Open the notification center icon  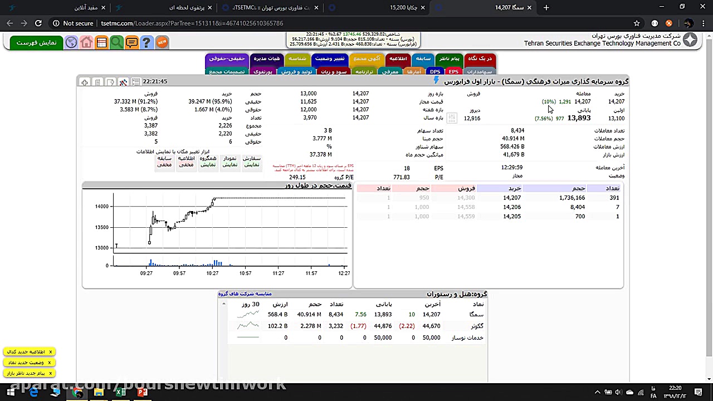698,393
